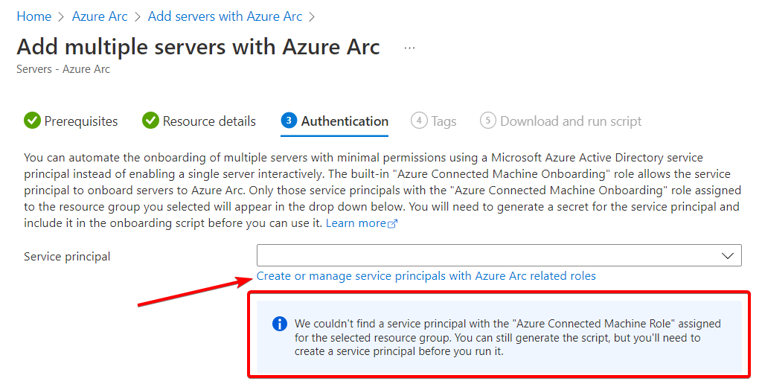
Task: Go to Azure Arc breadcrumb link
Action: [x=100, y=16]
